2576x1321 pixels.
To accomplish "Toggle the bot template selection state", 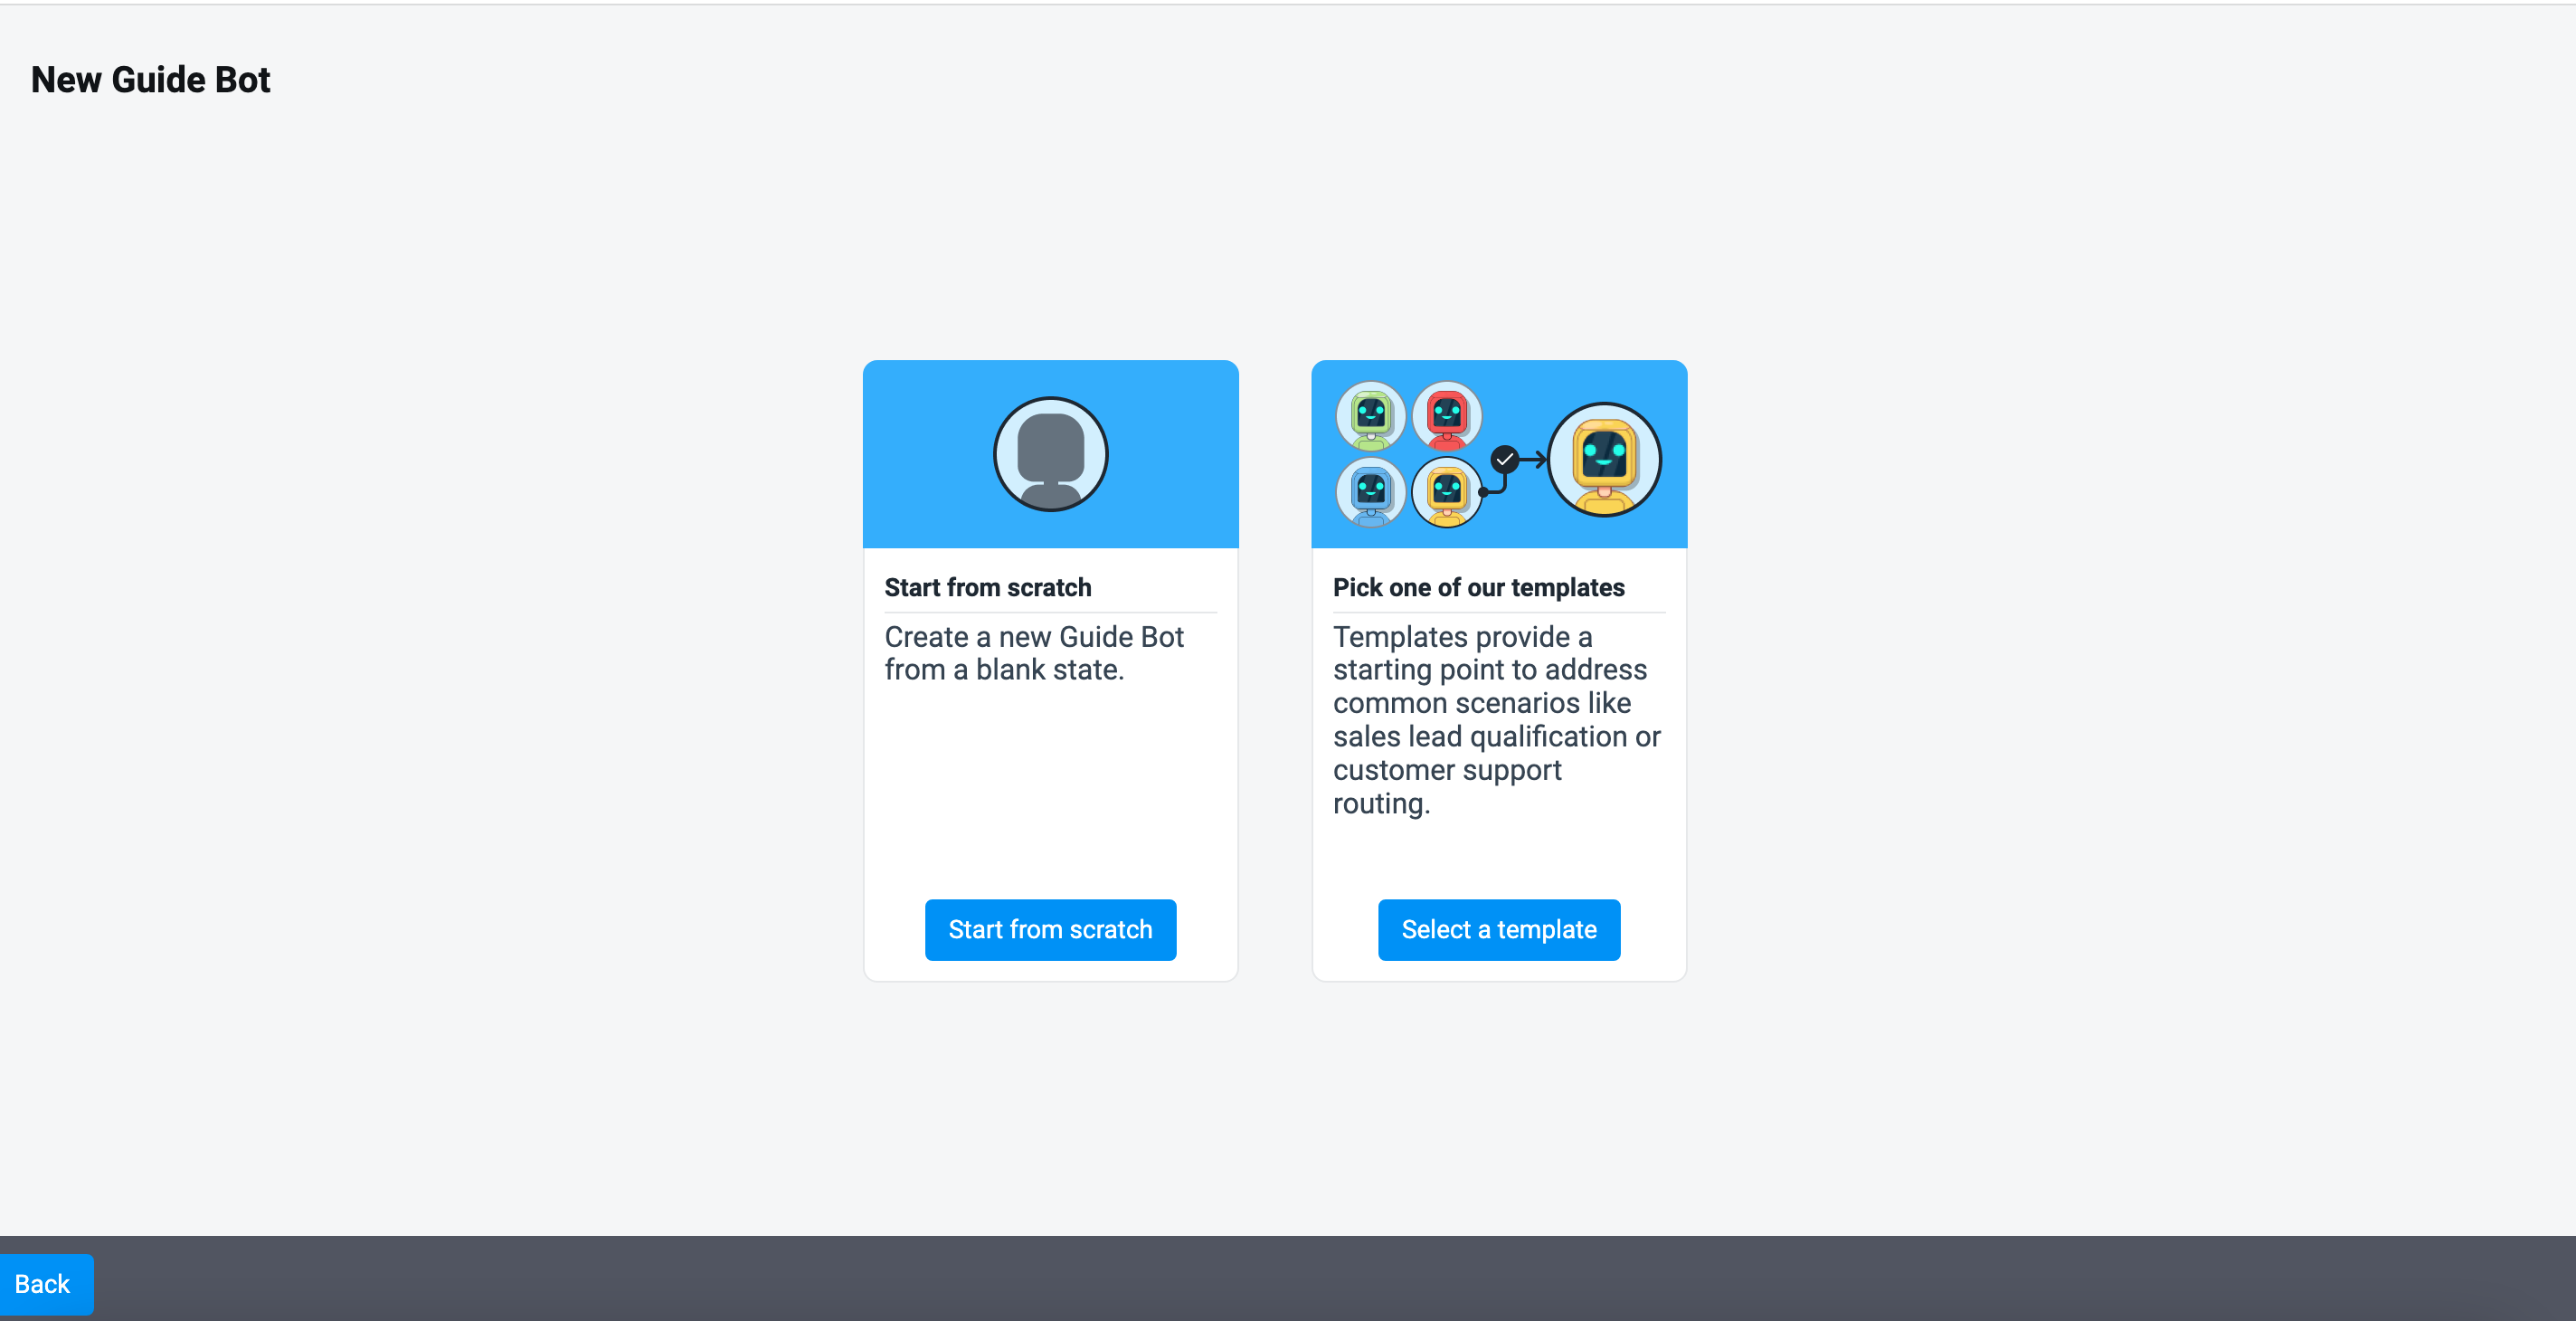I will (x=1497, y=928).
